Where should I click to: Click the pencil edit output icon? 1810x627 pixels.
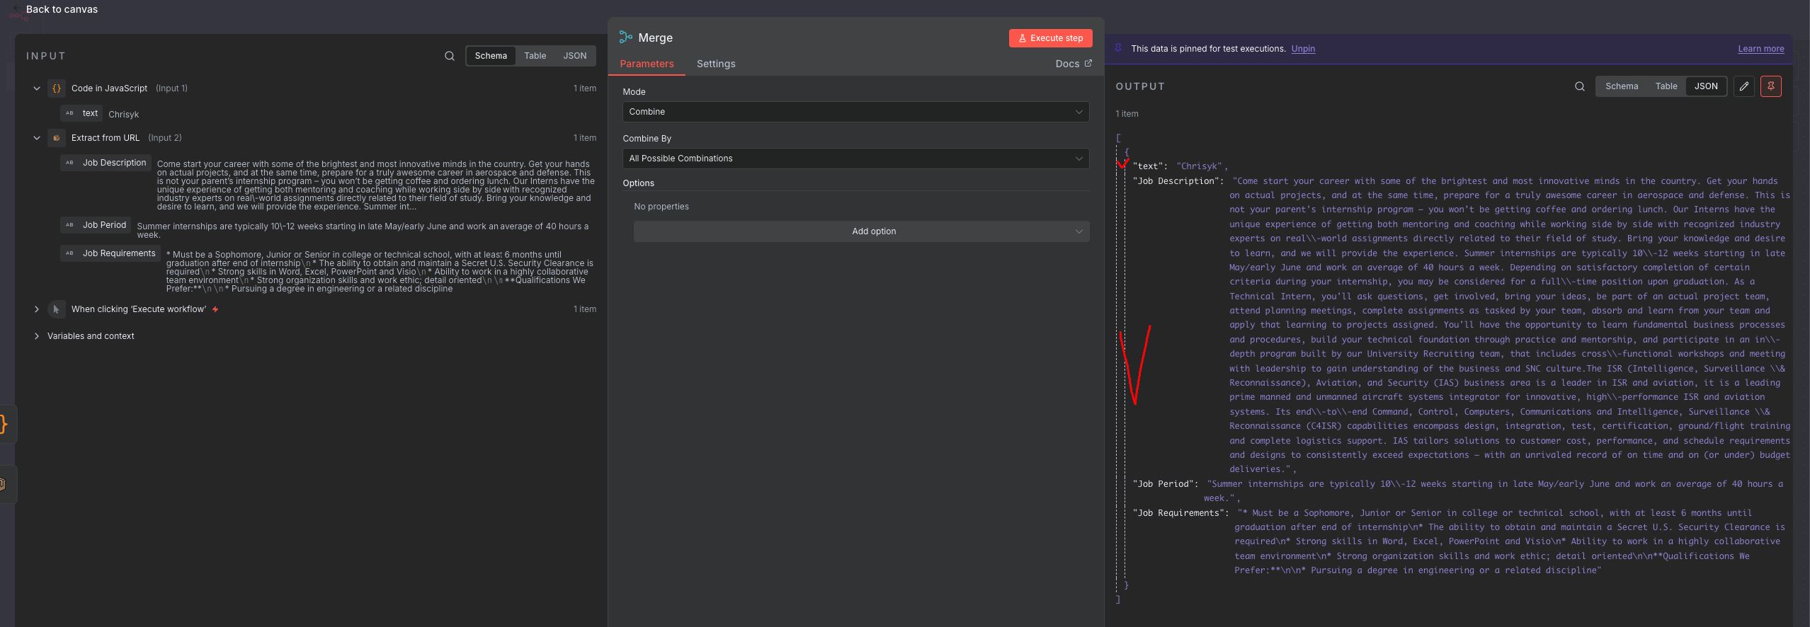1743,86
